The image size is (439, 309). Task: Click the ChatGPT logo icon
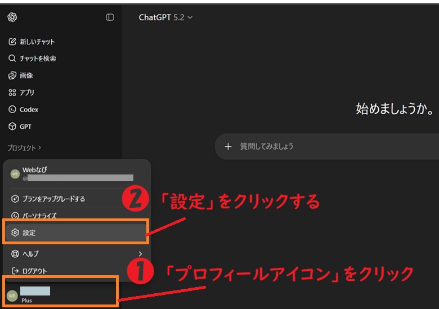12,17
